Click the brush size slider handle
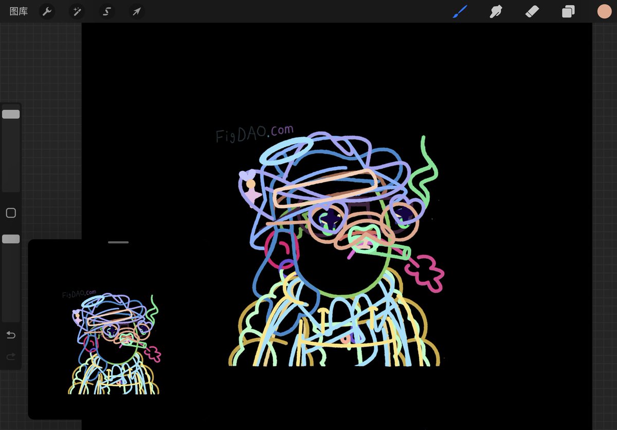The image size is (617, 430). [x=11, y=114]
